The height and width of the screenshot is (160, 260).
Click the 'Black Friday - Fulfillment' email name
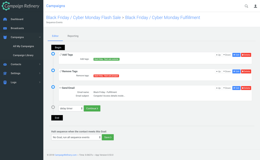pyautogui.click(x=105, y=92)
